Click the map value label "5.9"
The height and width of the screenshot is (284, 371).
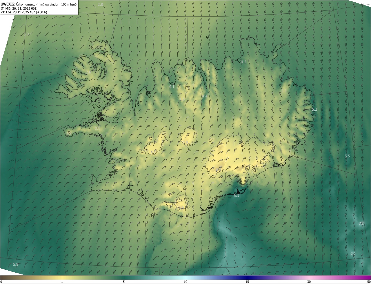(16, 264)
